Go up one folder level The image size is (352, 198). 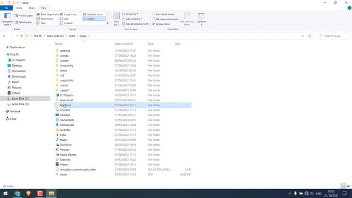click(21, 36)
